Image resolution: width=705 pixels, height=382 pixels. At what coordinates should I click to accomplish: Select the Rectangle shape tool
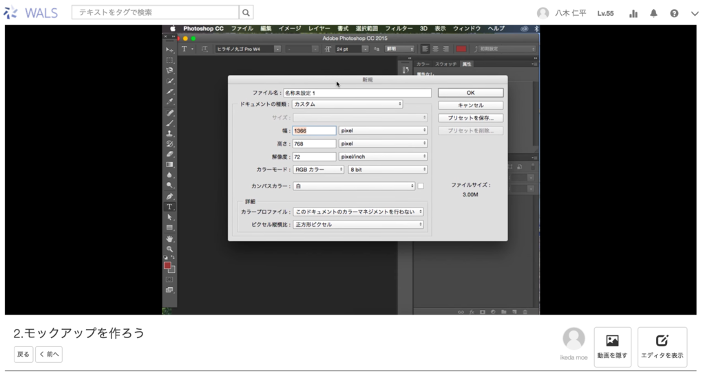click(x=169, y=227)
